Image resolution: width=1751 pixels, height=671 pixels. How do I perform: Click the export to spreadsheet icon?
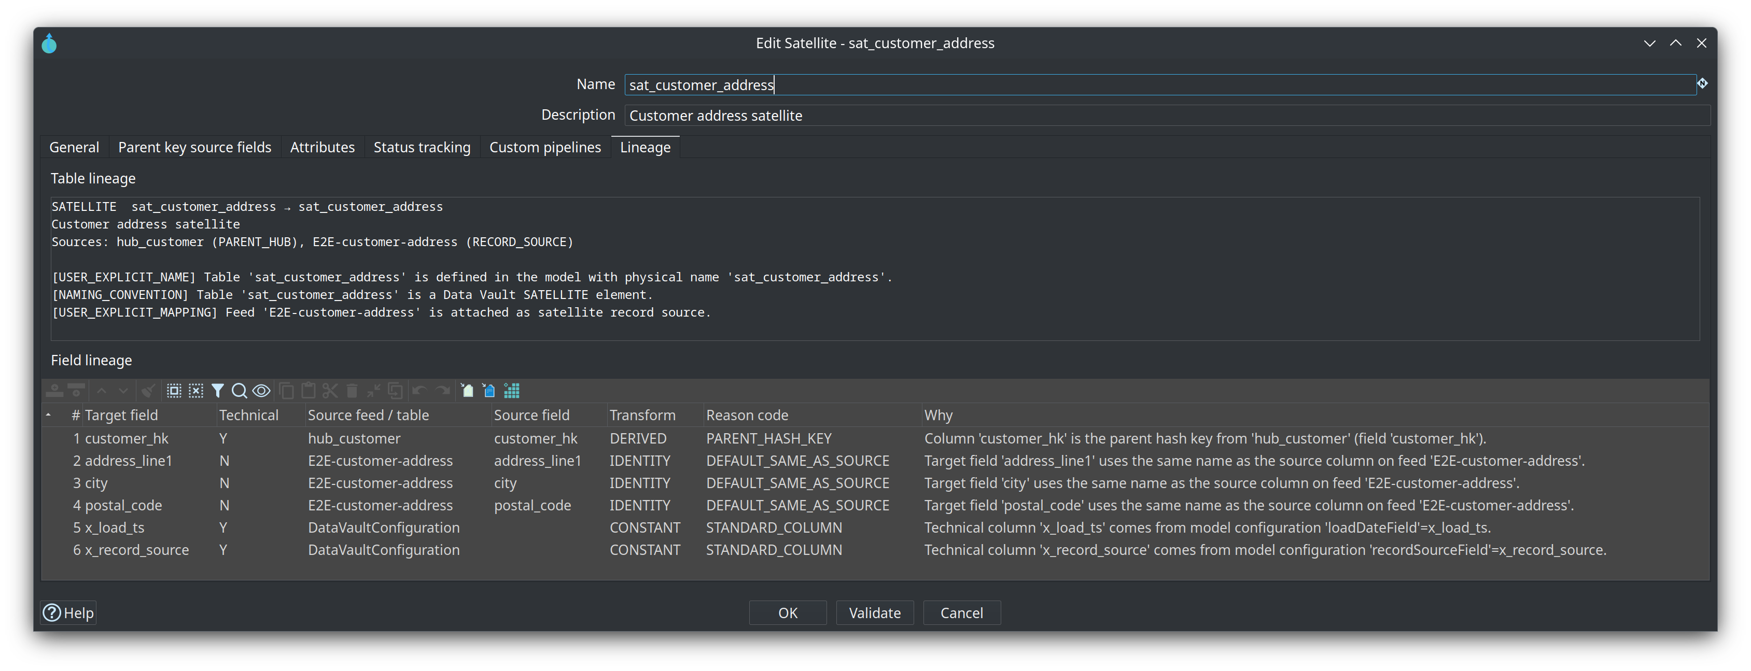[x=467, y=391]
